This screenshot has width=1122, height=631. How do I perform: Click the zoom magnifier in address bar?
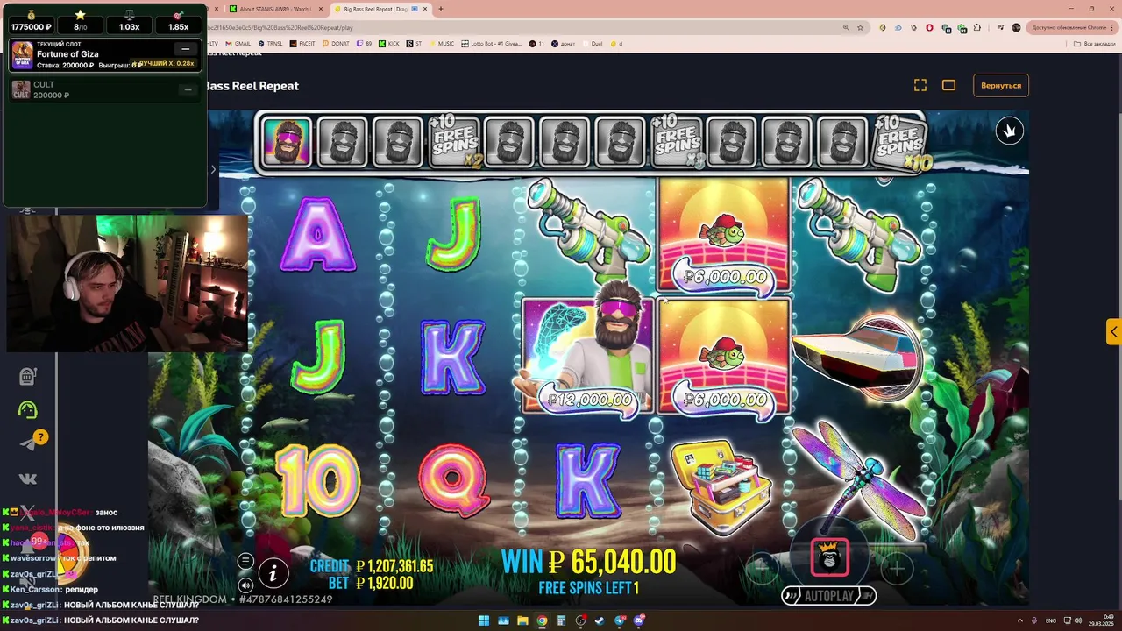click(846, 27)
